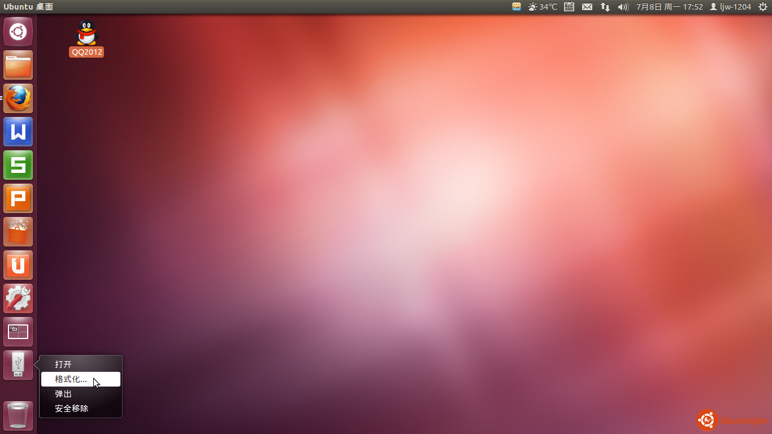Launch Ubuntu Software Center
The image size is (772, 434).
tap(18, 232)
